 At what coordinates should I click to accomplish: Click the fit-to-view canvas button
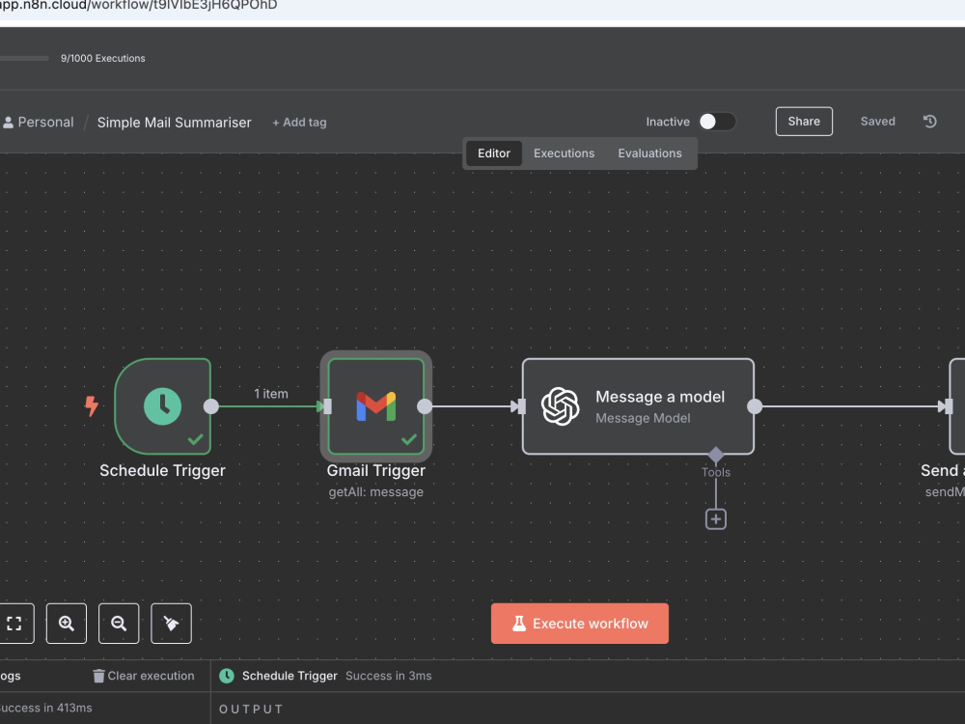[x=14, y=623]
